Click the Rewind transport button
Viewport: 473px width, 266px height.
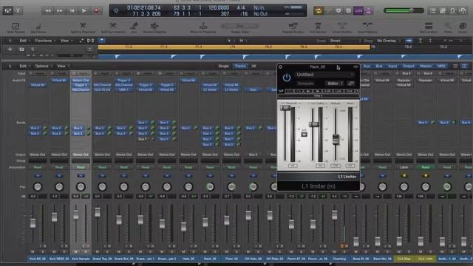coord(47,11)
